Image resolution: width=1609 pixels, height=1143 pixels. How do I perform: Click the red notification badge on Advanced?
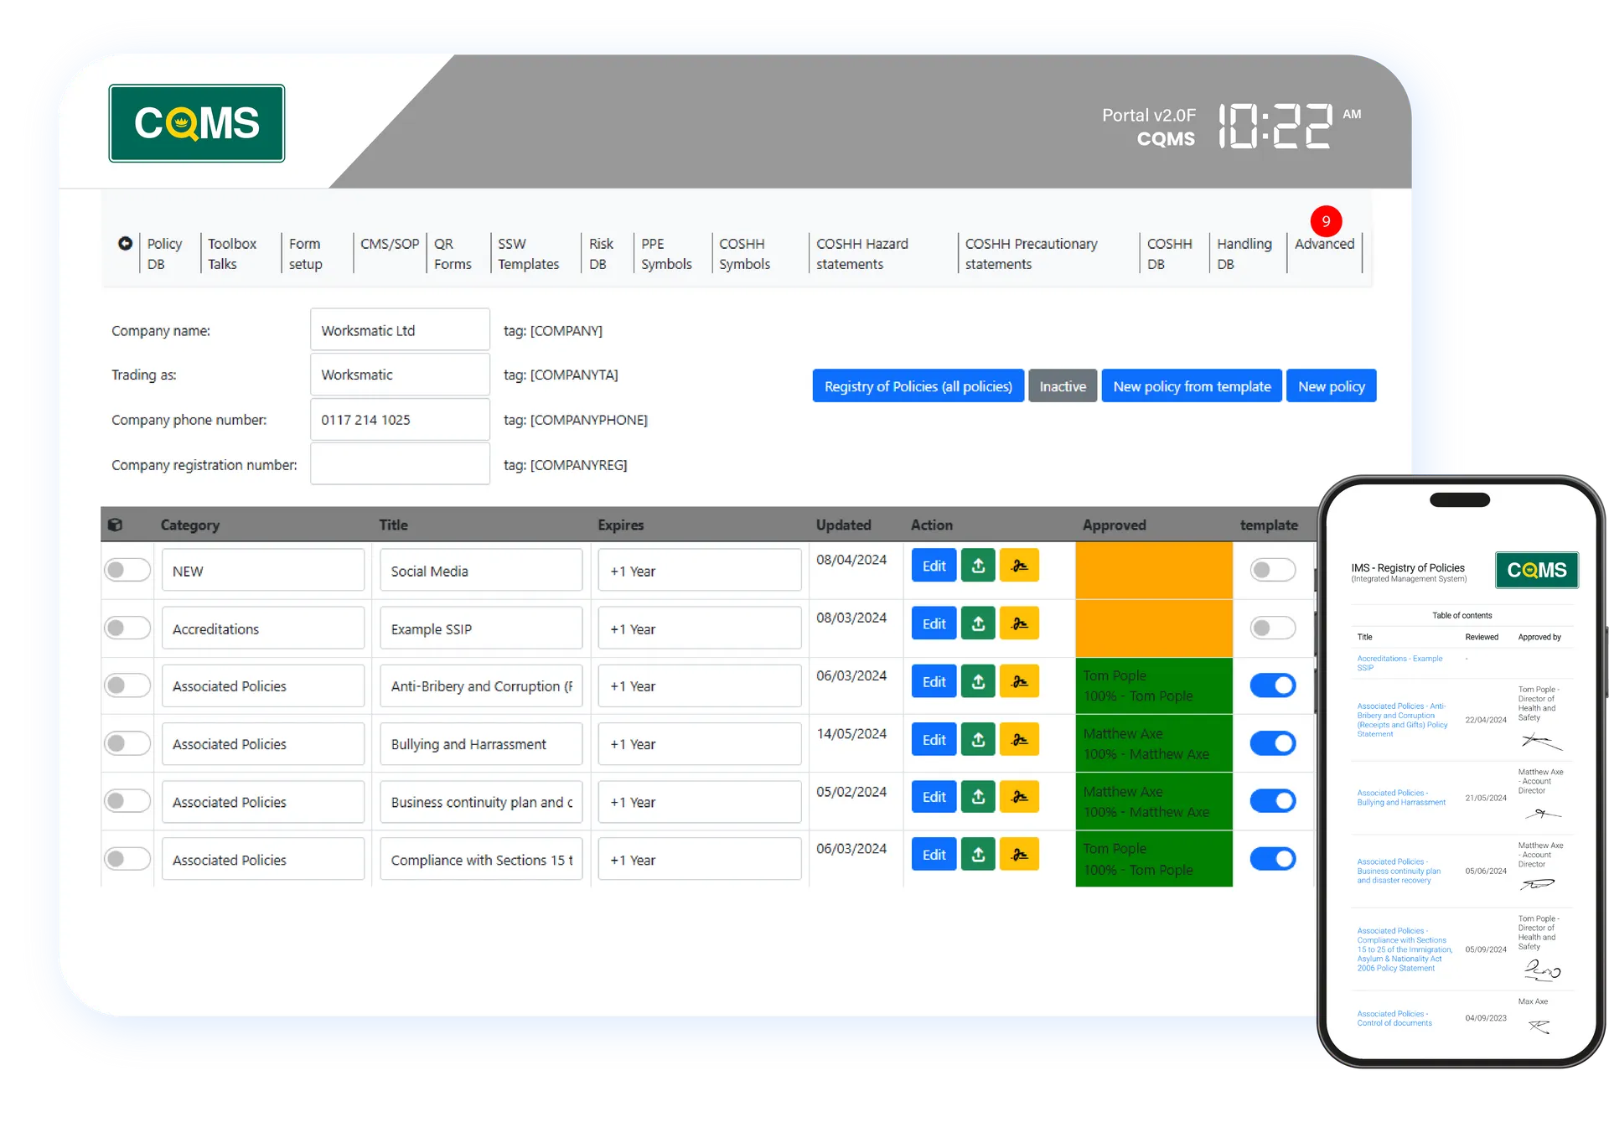1327,220
